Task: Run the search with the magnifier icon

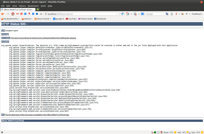Action: click(167, 14)
